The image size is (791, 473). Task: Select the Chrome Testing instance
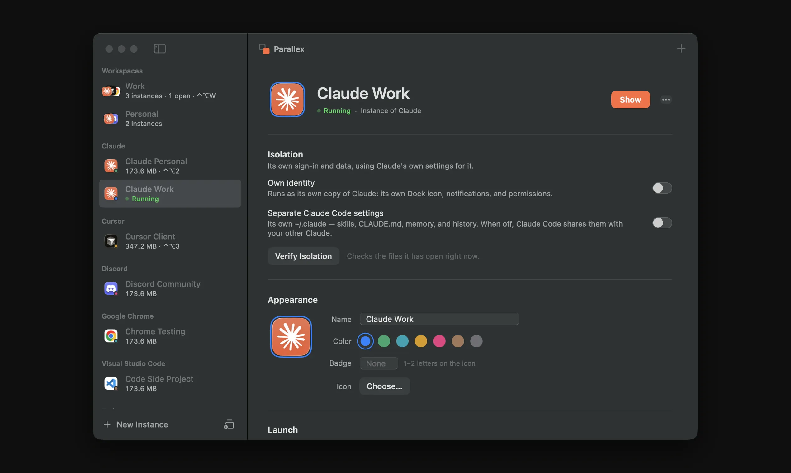click(170, 336)
